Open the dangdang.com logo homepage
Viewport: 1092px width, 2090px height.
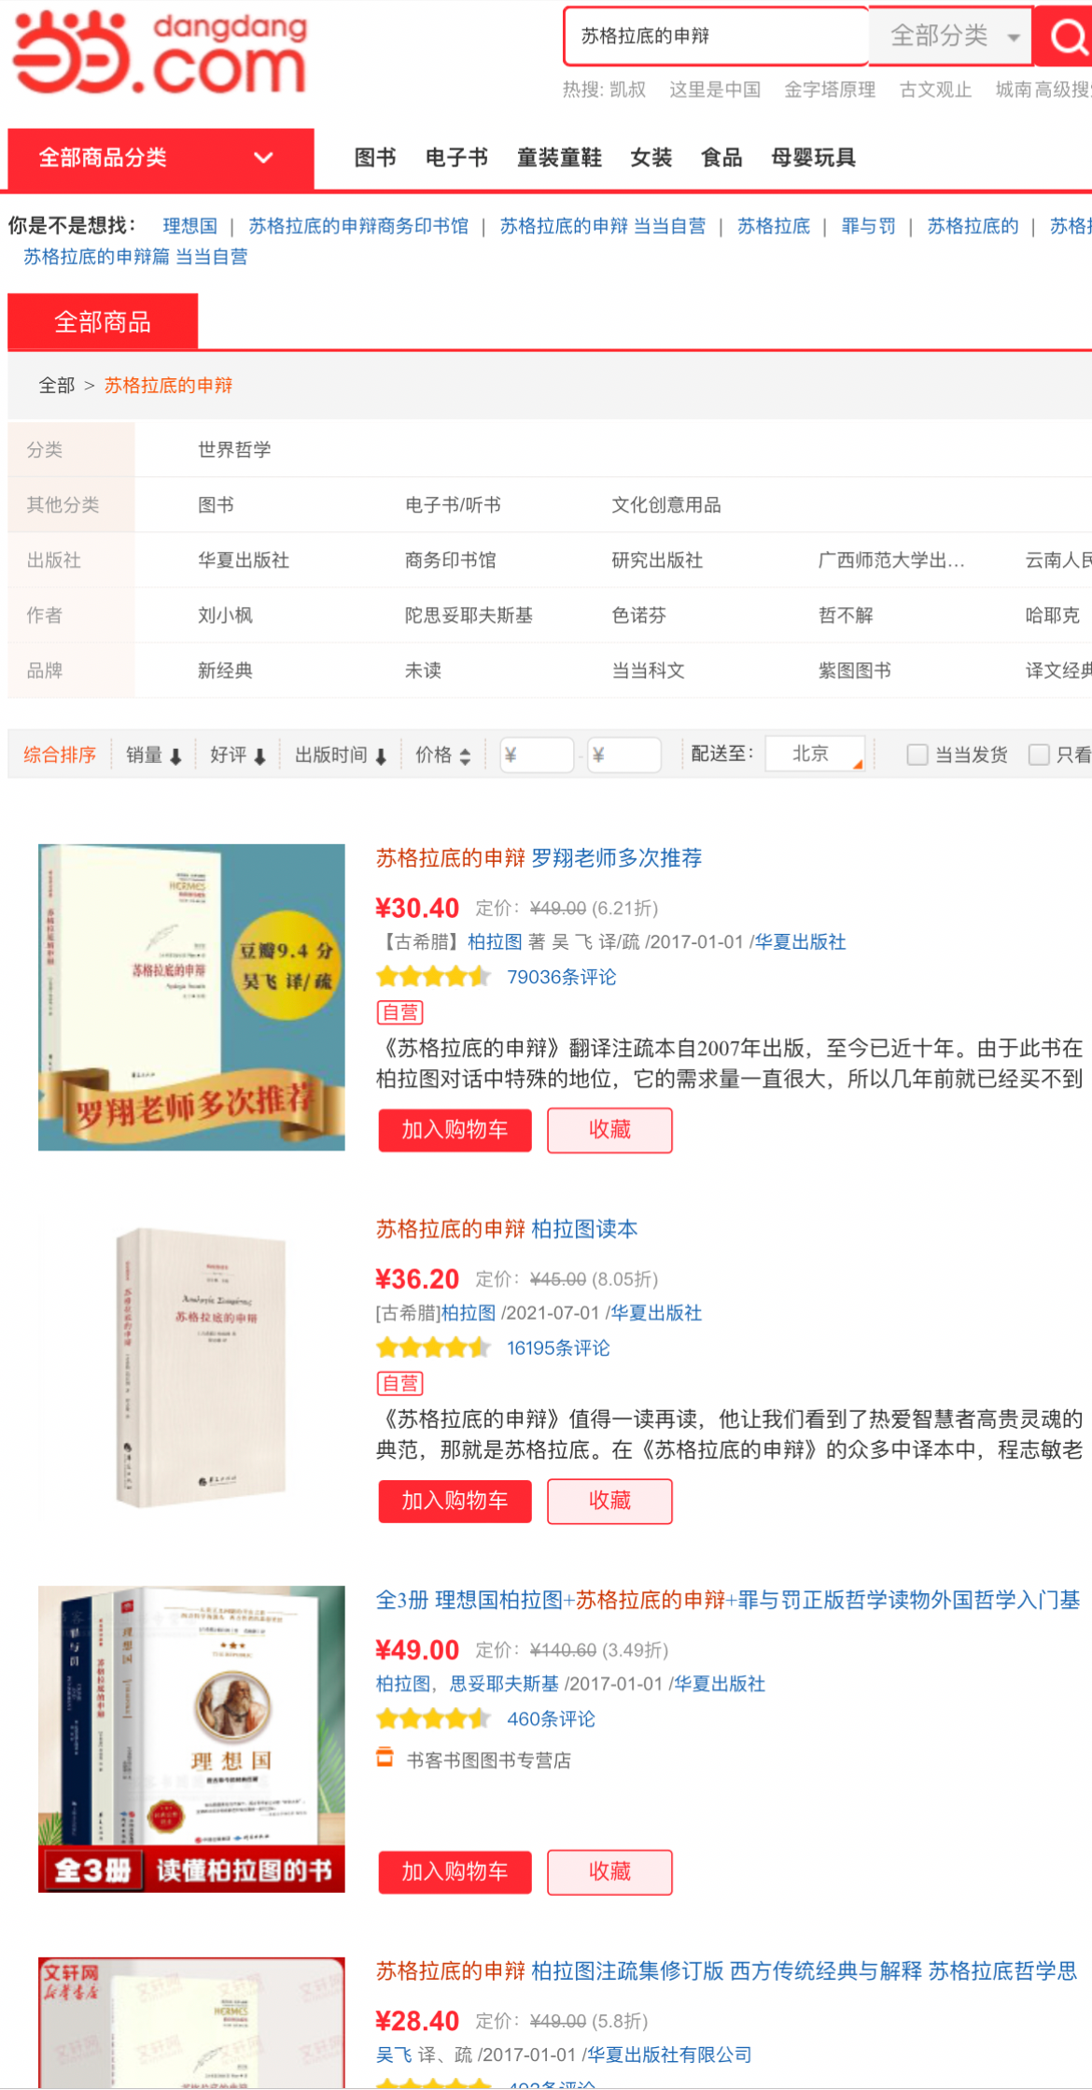pos(160,53)
